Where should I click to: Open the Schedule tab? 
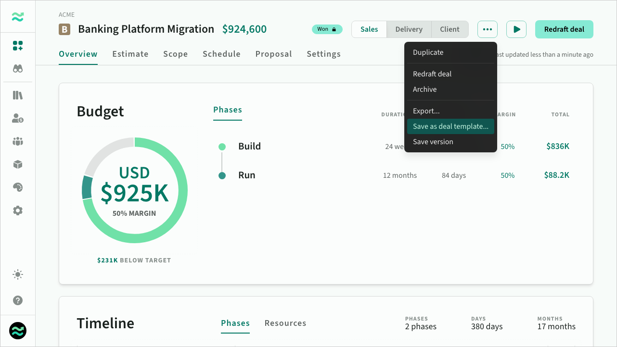coord(221,54)
